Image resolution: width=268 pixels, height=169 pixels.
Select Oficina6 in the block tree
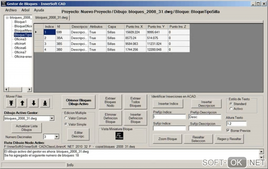[x=20, y=48]
